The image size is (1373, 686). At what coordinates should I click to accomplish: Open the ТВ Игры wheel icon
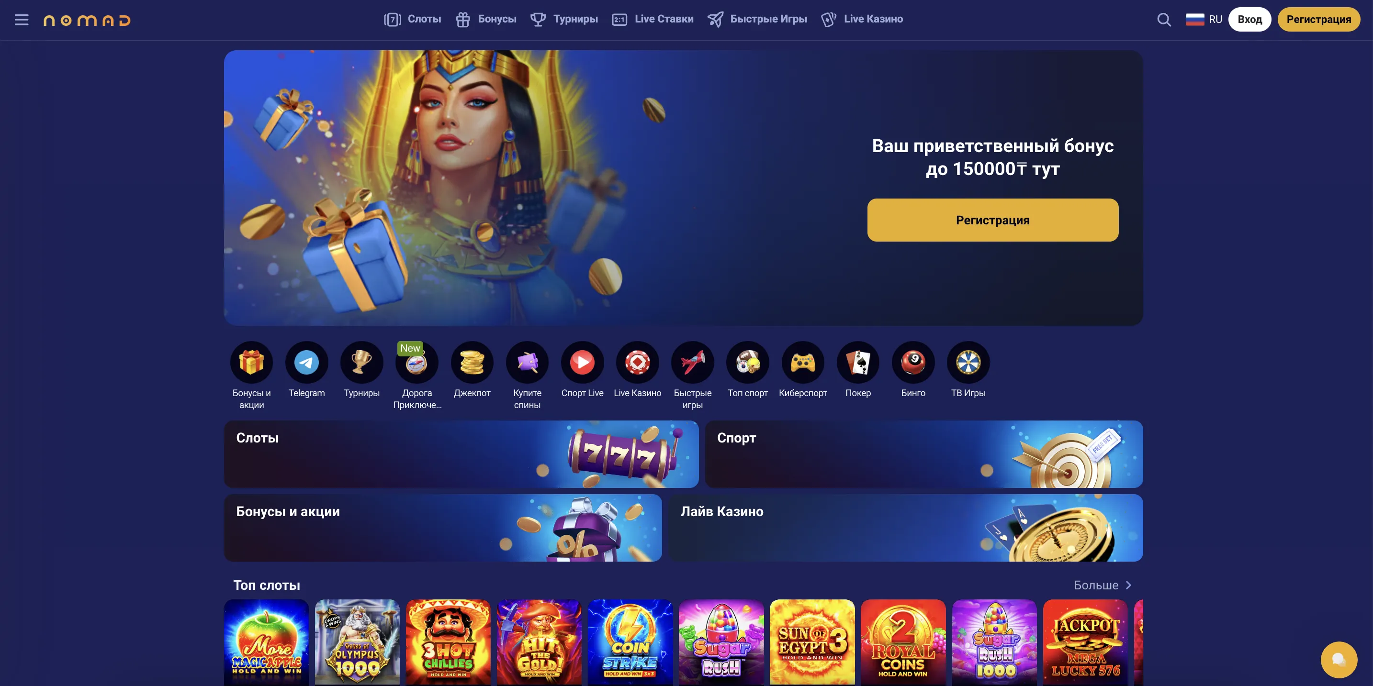[x=968, y=362]
